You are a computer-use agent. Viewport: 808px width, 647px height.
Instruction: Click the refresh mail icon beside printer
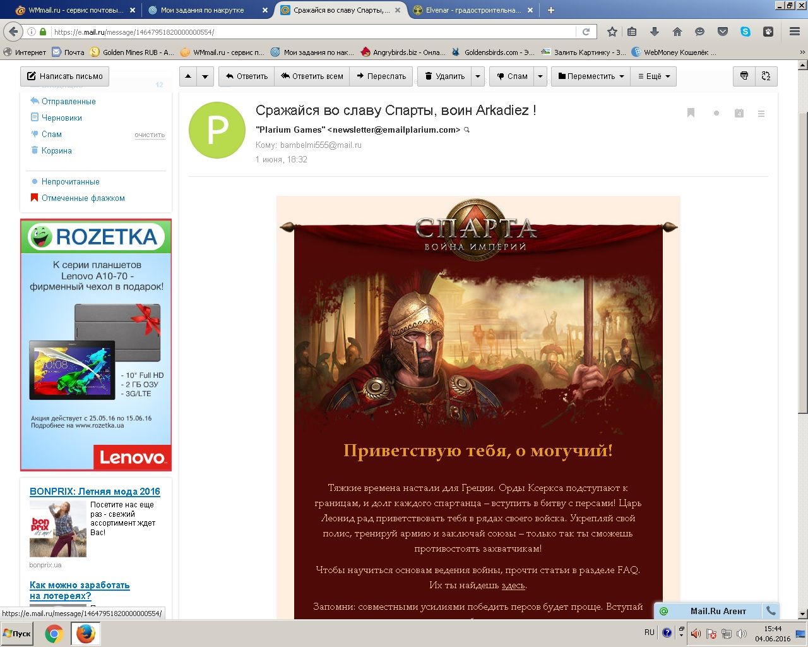[x=766, y=76]
